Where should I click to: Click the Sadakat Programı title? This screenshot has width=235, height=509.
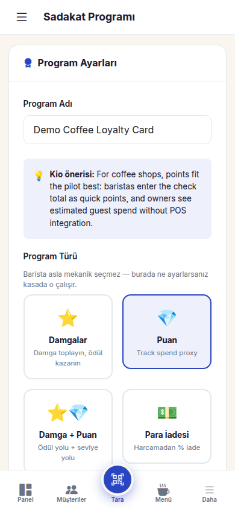tap(89, 17)
